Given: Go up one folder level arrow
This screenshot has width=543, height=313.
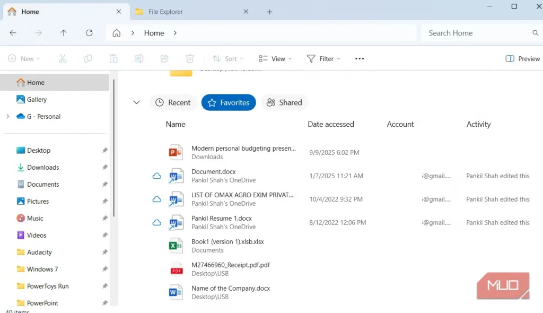Looking at the screenshot, I should pos(64,33).
